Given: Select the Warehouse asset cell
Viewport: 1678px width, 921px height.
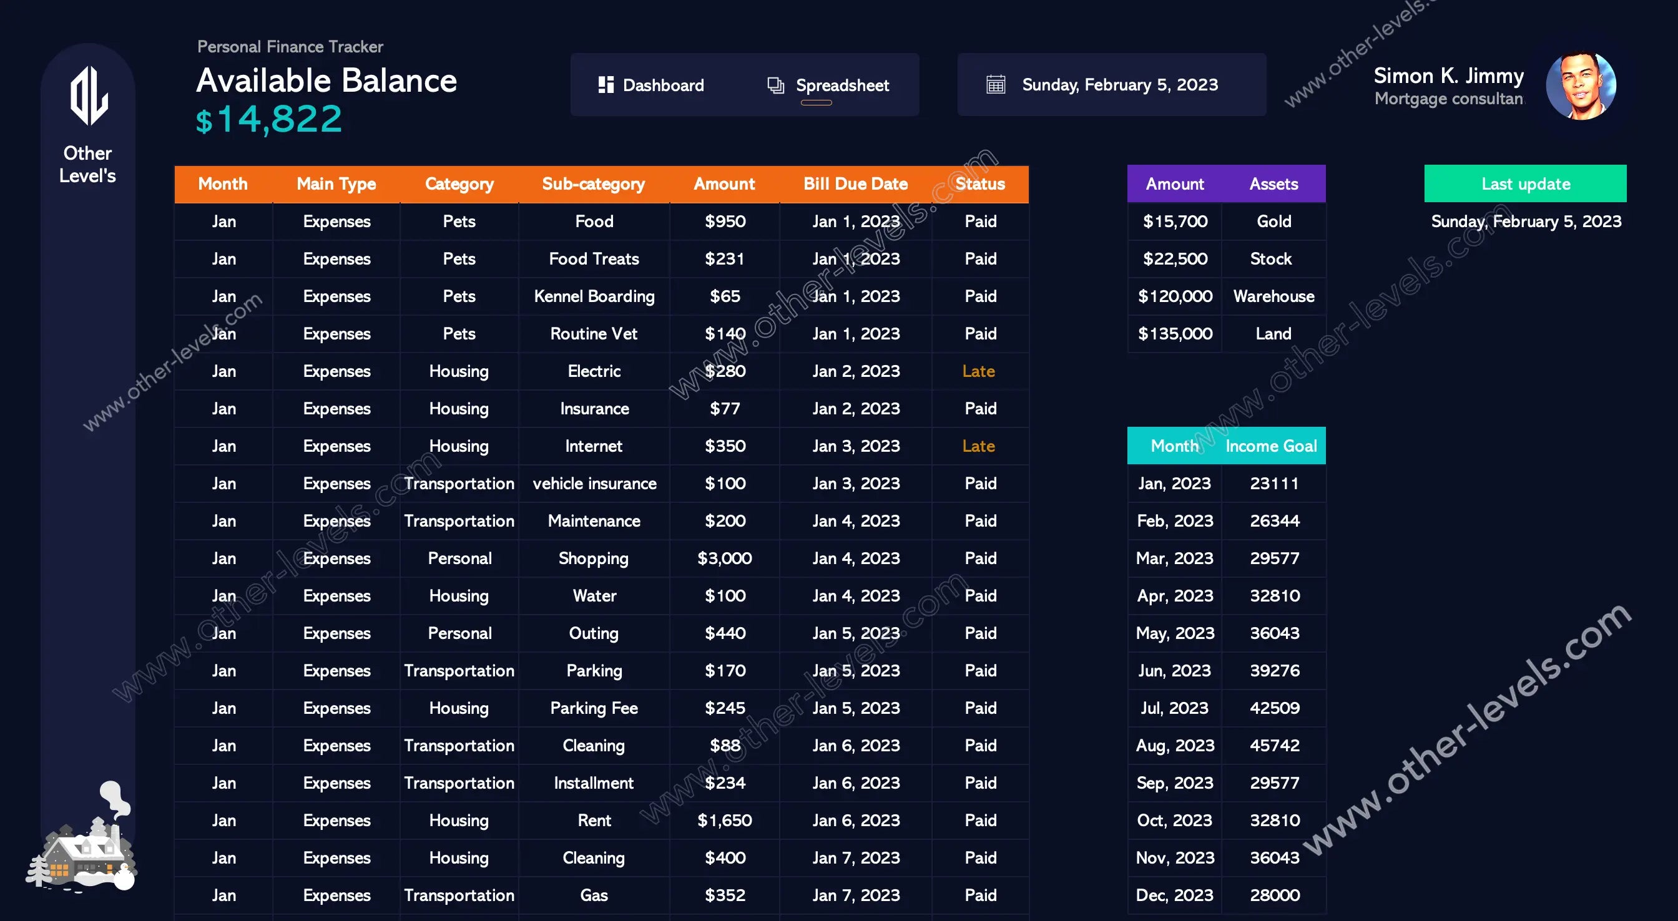Looking at the screenshot, I should point(1273,296).
